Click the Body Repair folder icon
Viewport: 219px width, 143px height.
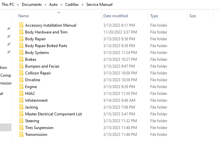pos(21,39)
